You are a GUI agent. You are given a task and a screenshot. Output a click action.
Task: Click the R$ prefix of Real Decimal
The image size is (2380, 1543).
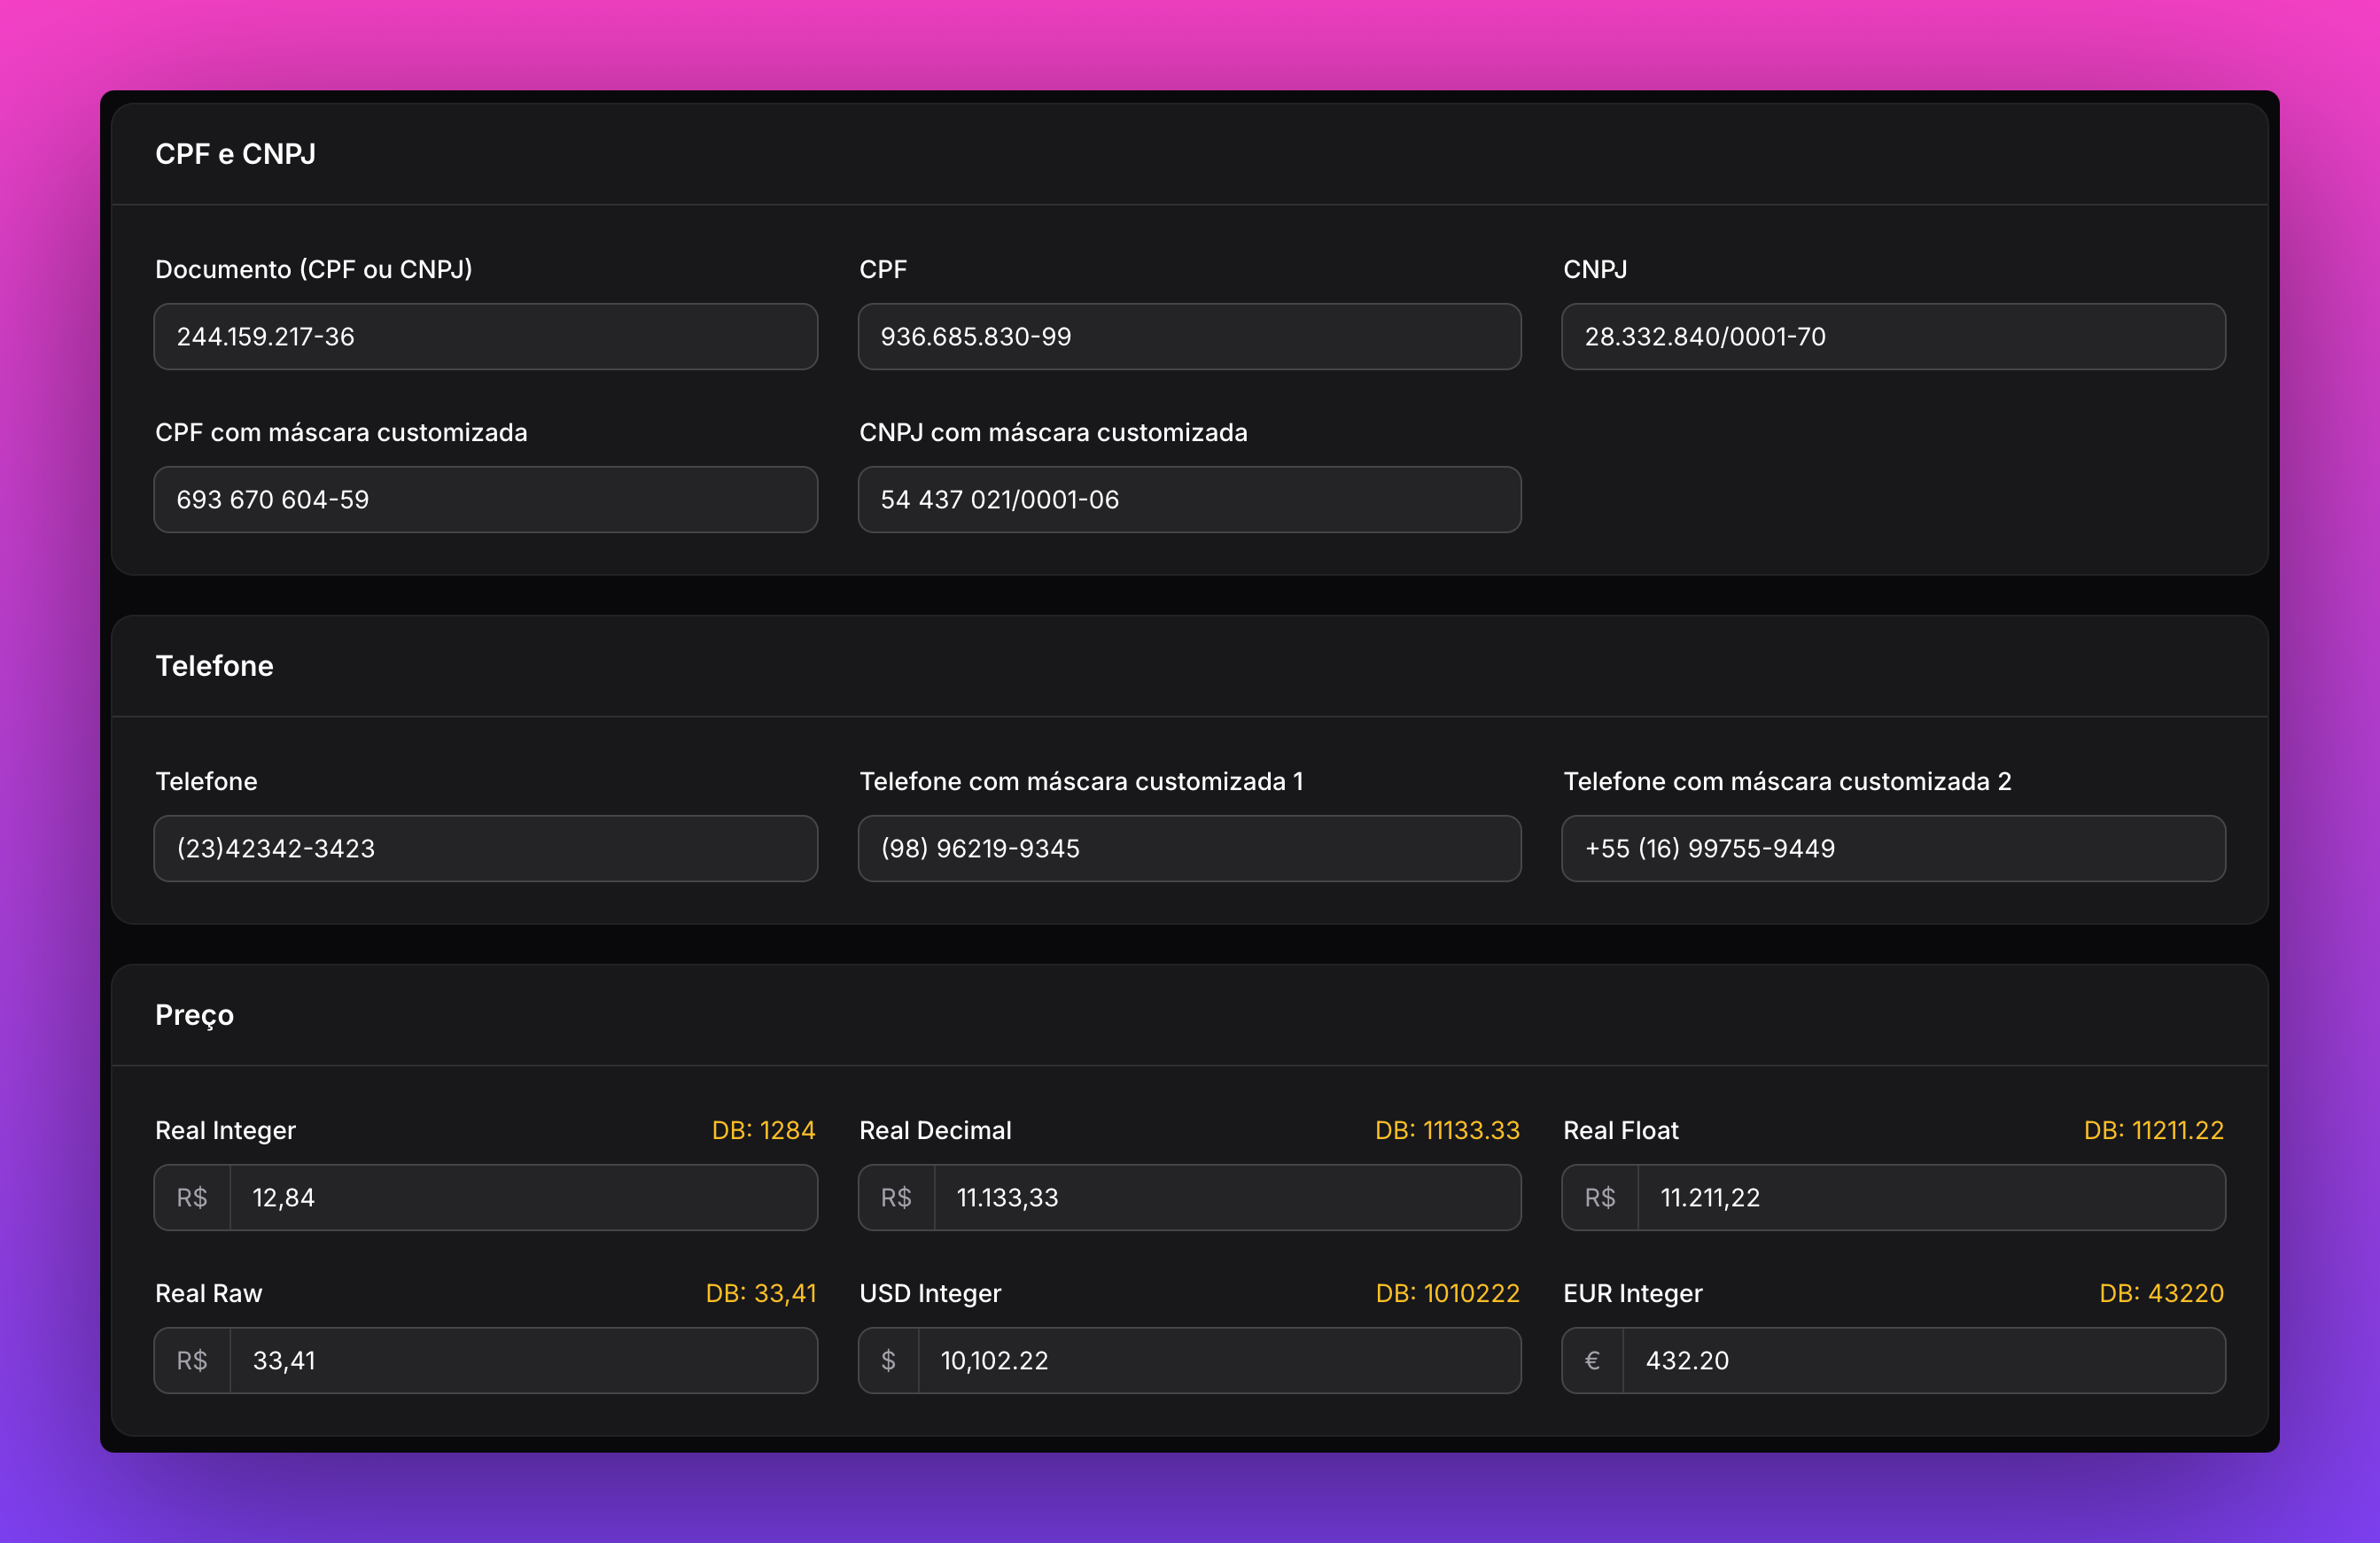[896, 1198]
